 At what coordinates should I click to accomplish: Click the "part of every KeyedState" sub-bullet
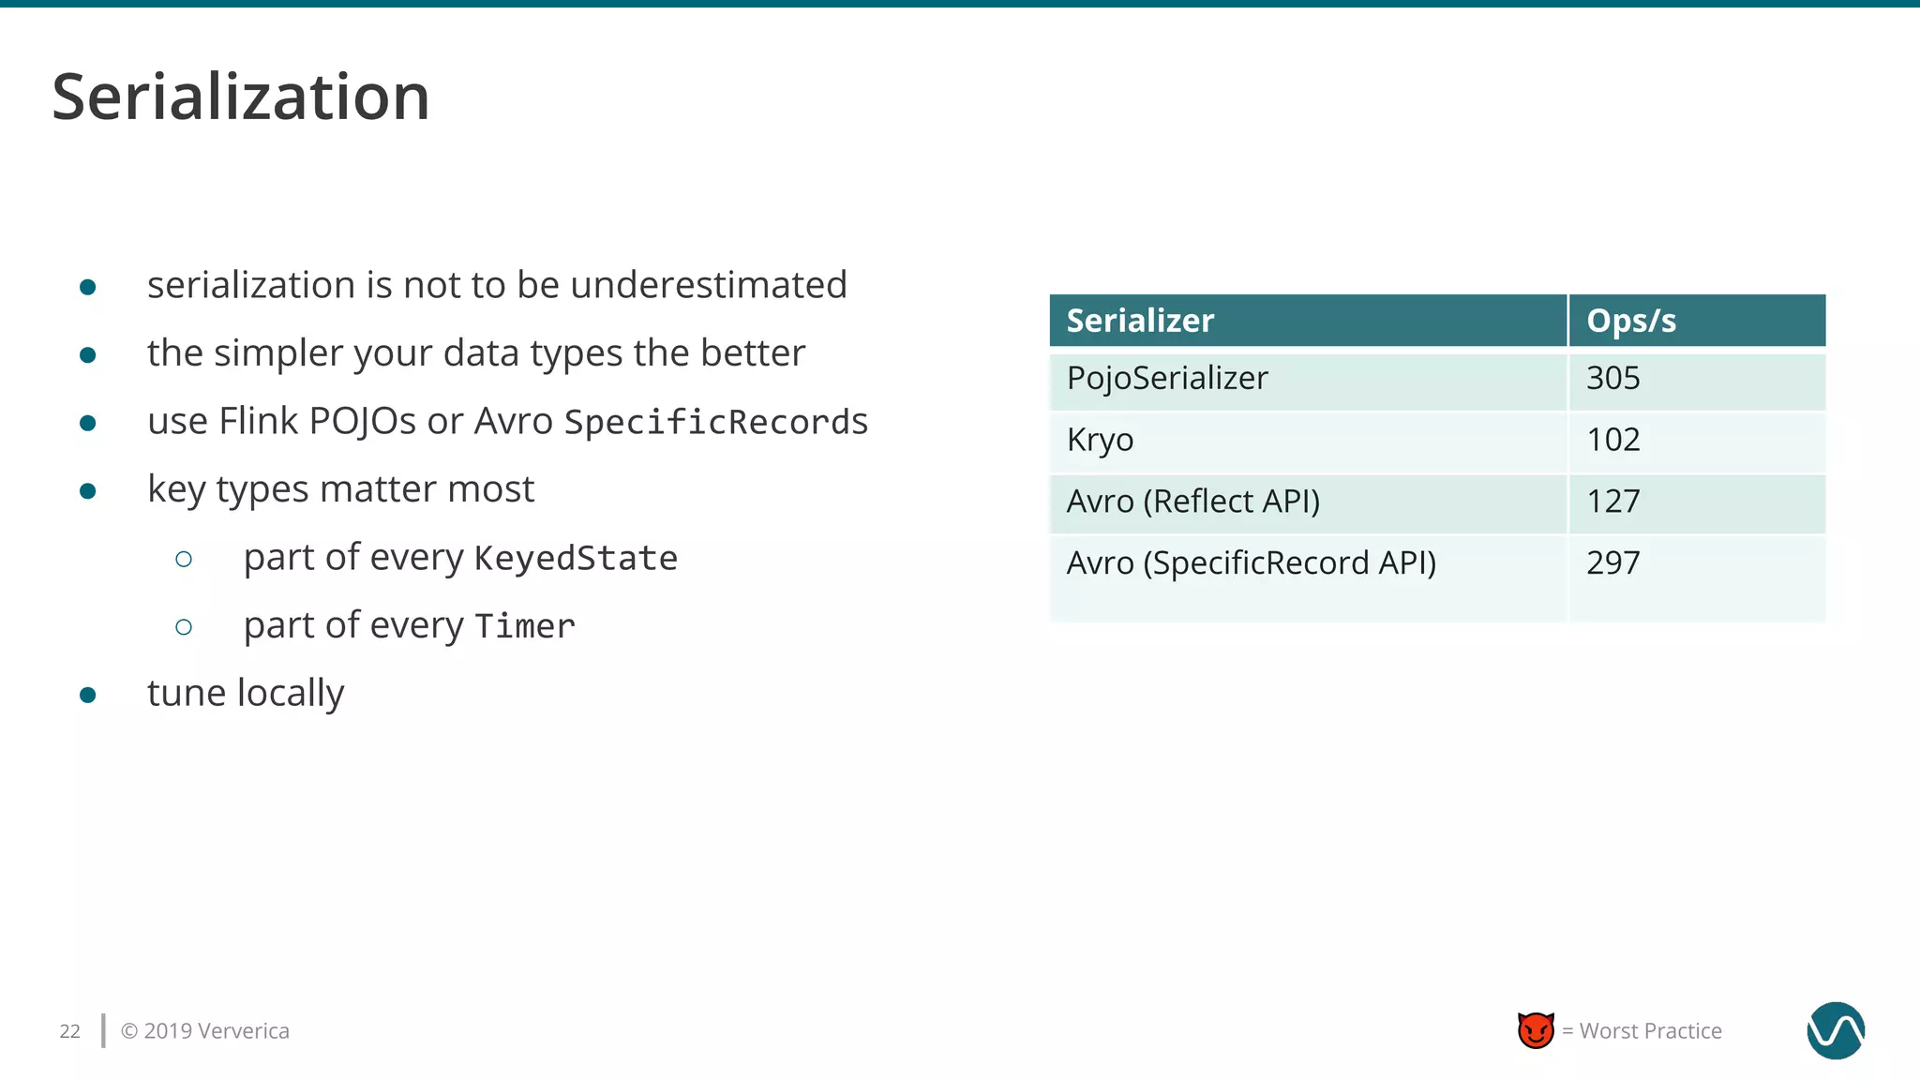(460, 558)
